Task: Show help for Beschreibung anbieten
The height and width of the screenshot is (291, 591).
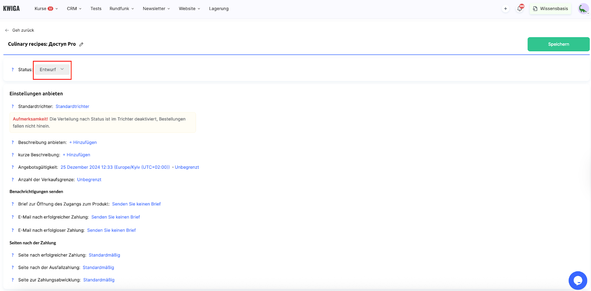Action: [x=13, y=142]
